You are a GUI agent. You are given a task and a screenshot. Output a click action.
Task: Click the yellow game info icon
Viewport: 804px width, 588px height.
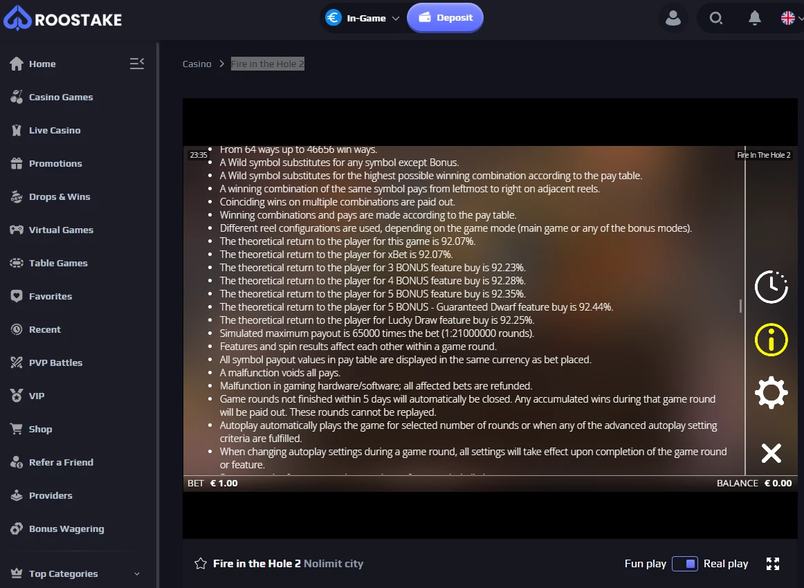click(771, 340)
